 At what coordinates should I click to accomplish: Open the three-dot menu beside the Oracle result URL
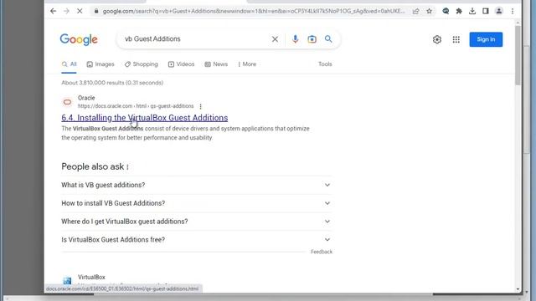click(201, 106)
